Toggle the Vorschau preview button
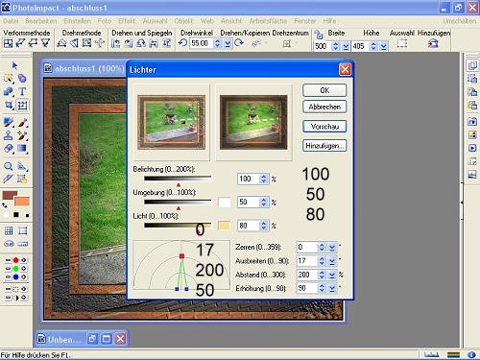 [324, 127]
